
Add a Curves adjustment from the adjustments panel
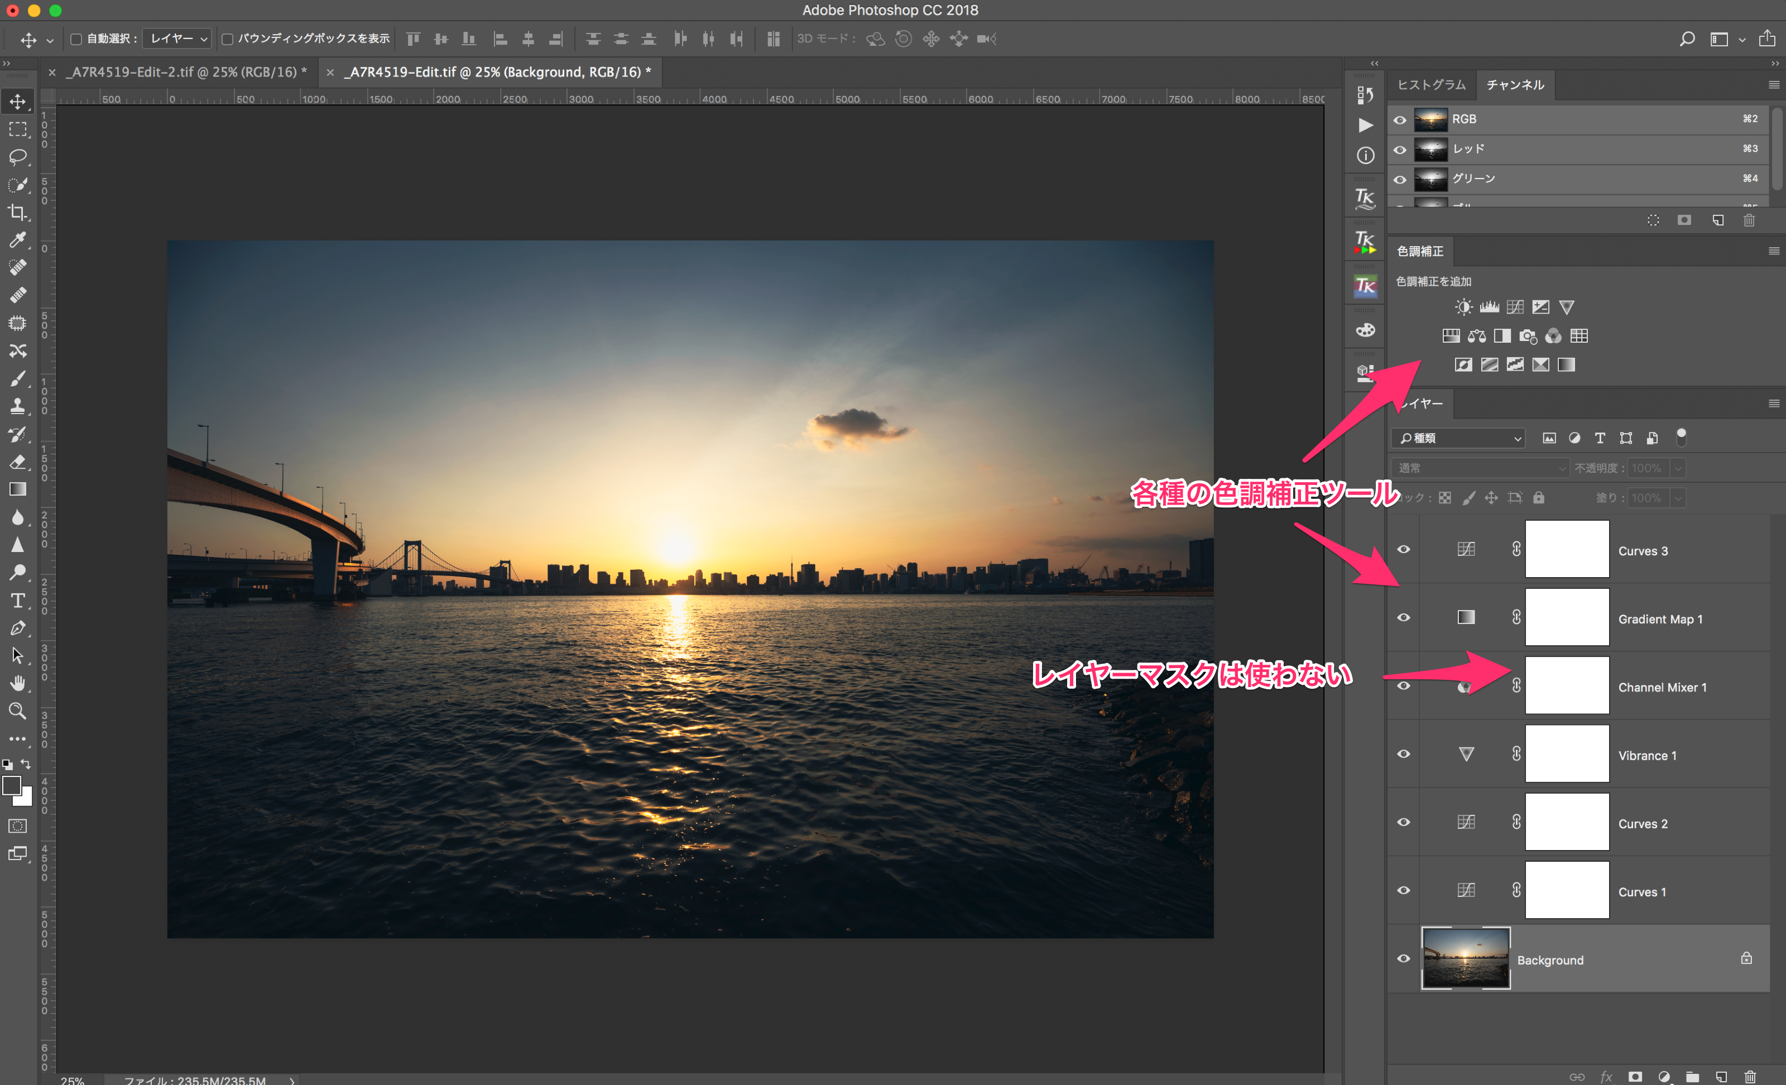[x=1515, y=308]
